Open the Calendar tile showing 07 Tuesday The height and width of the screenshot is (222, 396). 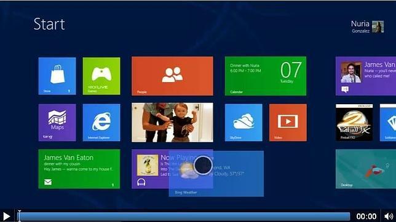266,76
